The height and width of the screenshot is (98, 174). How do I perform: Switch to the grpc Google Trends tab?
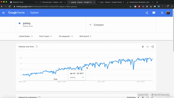click(111, 2)
